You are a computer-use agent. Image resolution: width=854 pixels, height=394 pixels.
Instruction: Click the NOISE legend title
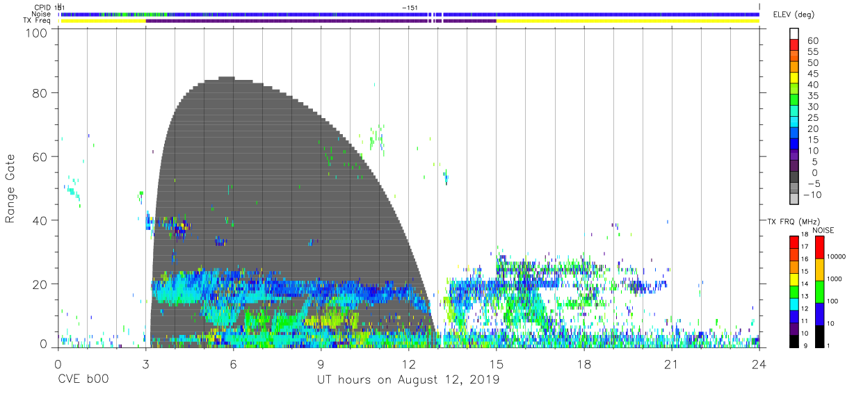(x=823, y=230)
